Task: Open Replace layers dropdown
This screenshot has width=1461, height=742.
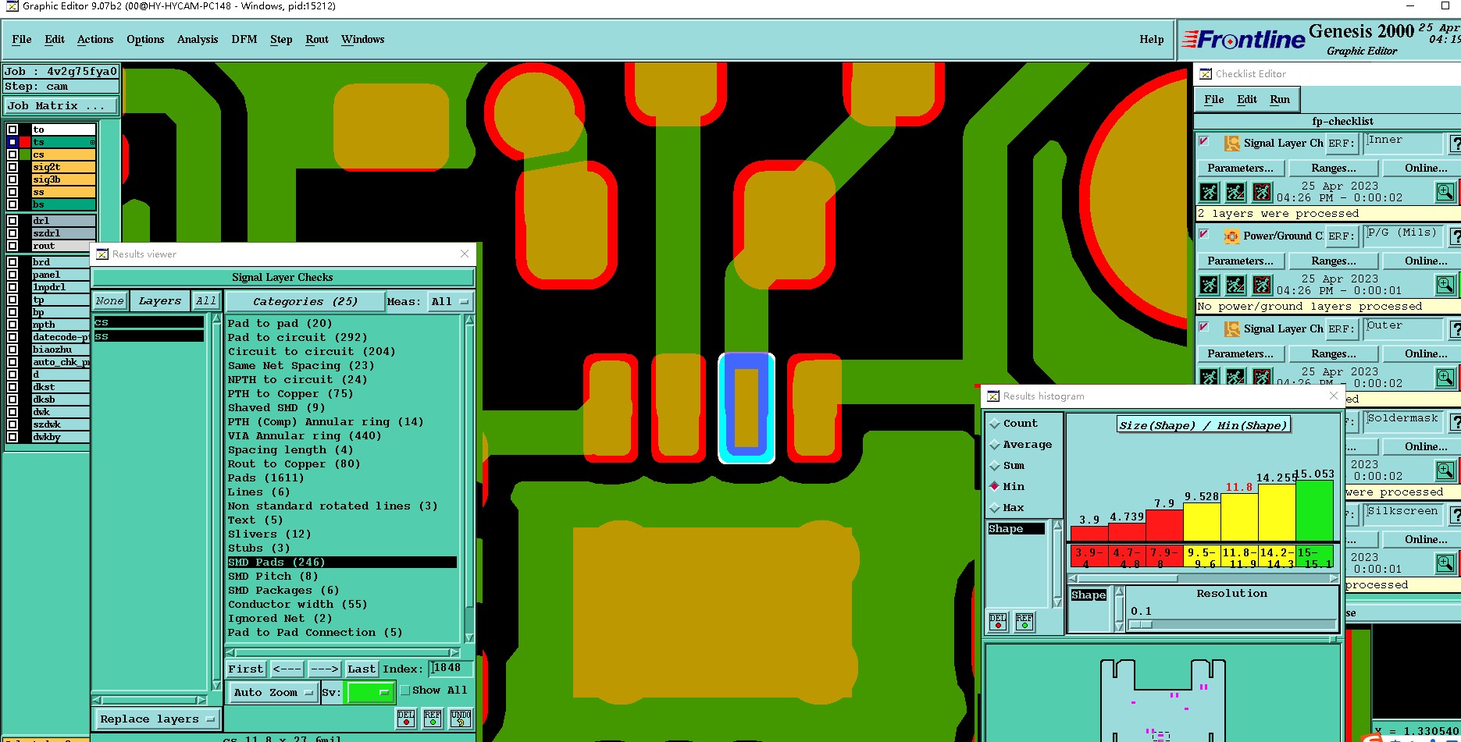Action: coord(157,719)
